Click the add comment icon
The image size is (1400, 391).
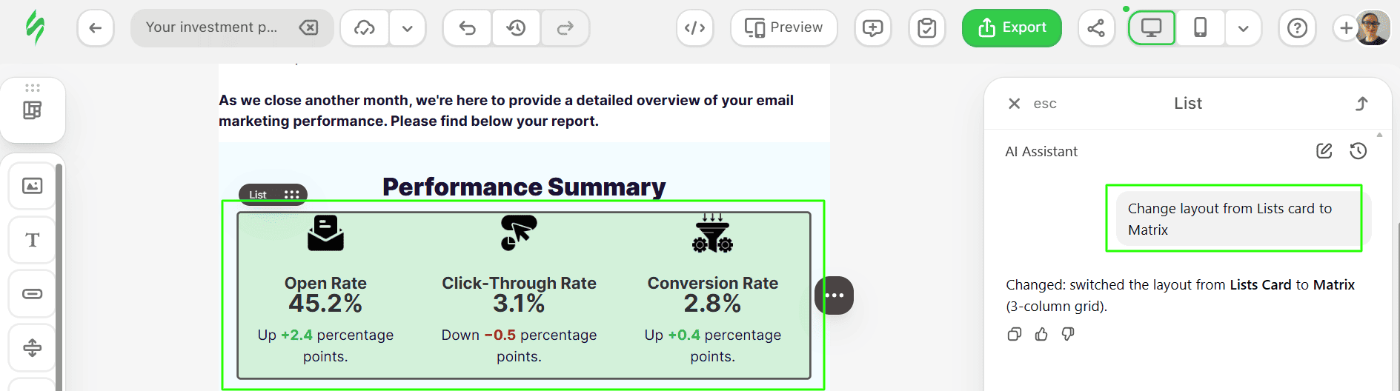(873, 28)
